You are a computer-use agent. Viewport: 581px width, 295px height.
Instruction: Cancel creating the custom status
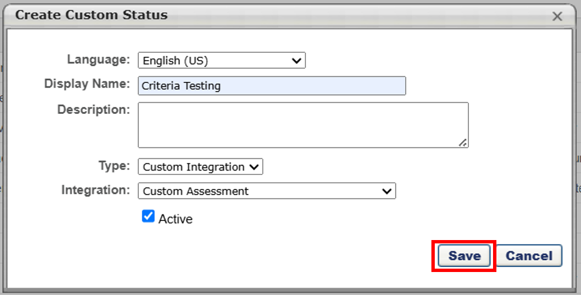(x=529, y=256)
